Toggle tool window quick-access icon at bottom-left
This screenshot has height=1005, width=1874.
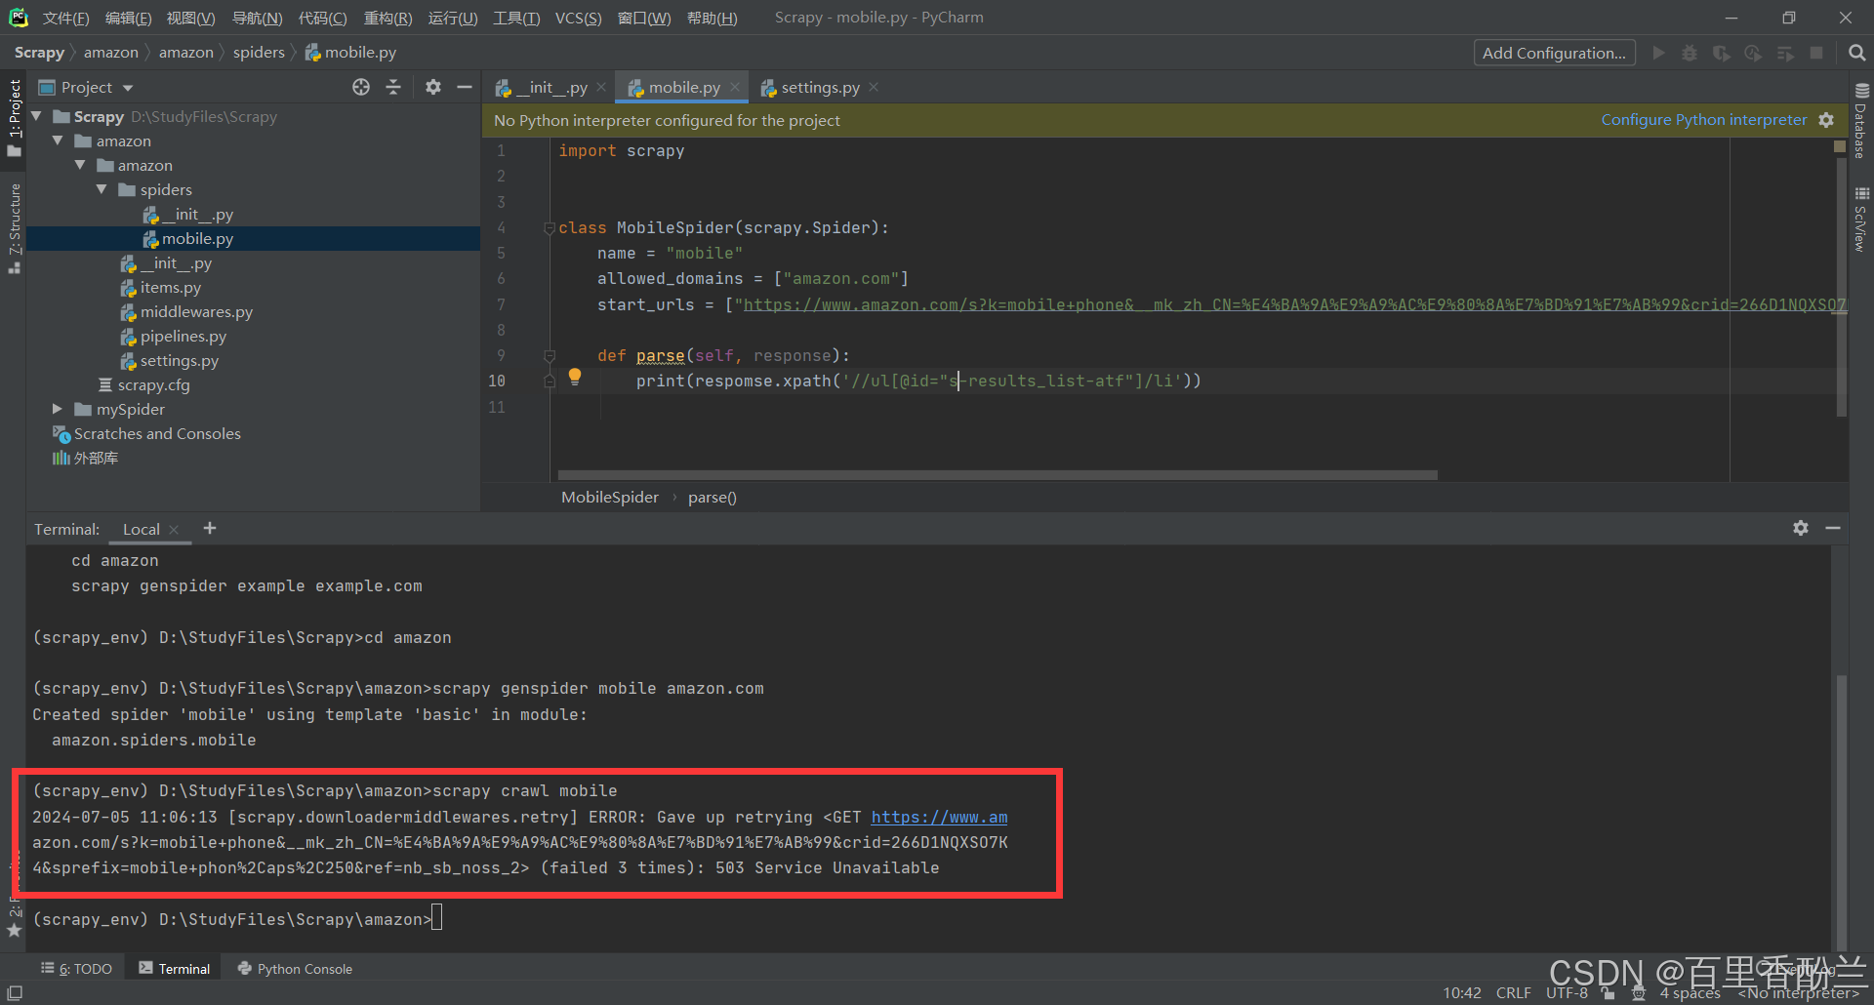click(15, 992)
